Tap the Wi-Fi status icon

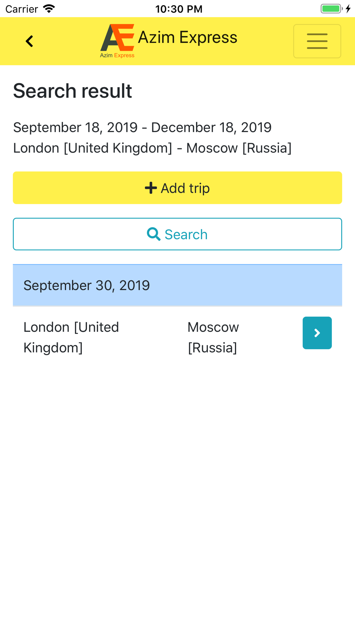click(x=49, y=9)
